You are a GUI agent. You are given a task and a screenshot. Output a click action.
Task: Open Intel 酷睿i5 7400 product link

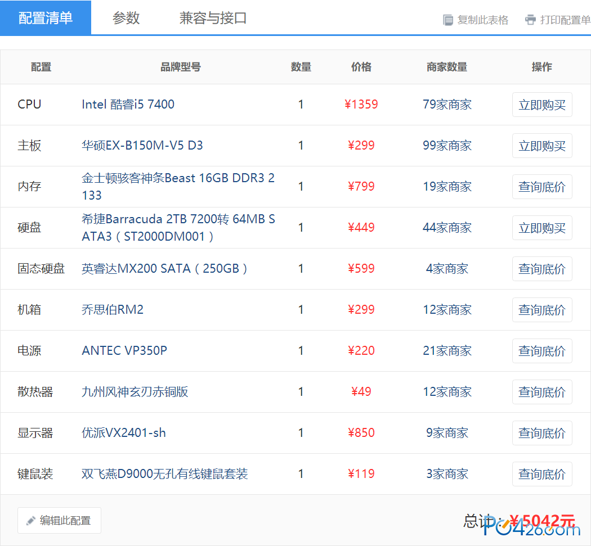coord(128,104)
